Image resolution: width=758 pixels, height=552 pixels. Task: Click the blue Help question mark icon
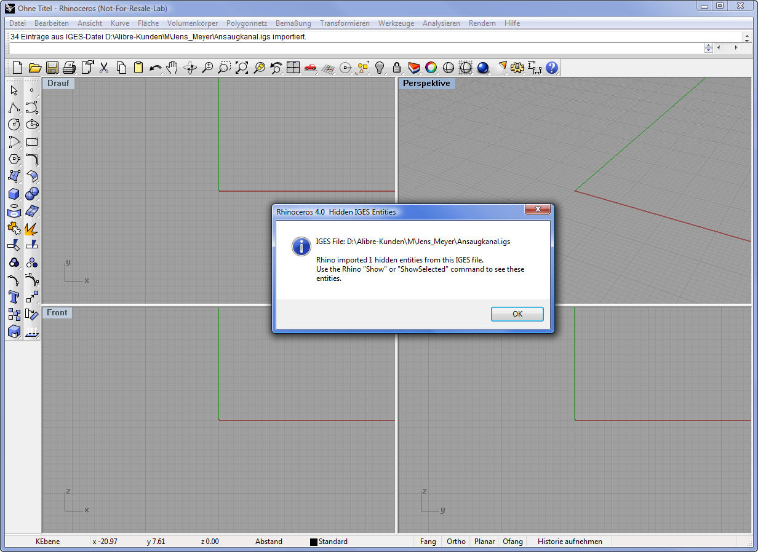point(551,68)
